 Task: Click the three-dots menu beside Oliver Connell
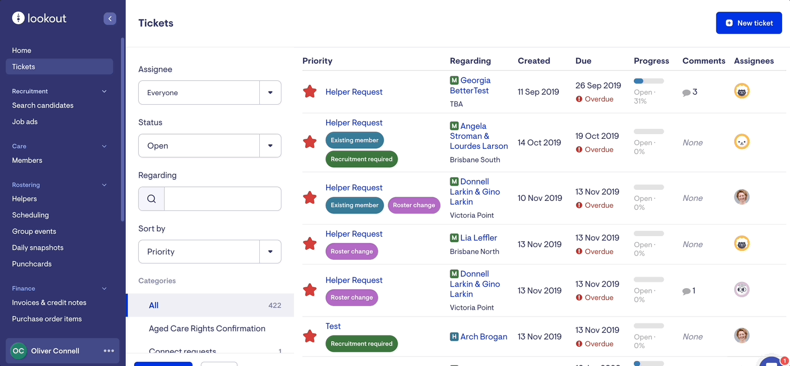(109, 351)
